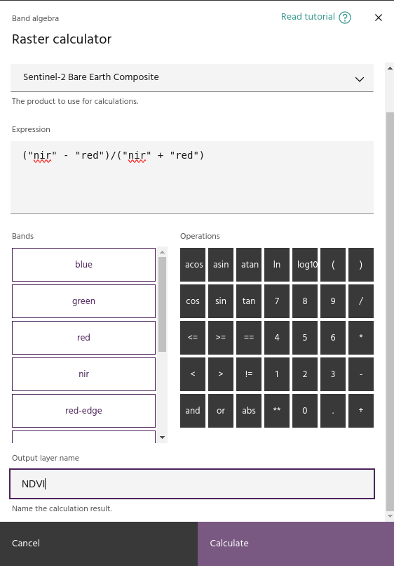Viewport: 394px width, 566px height.
Task: Run the Calculate button
Action: (296, 544)
